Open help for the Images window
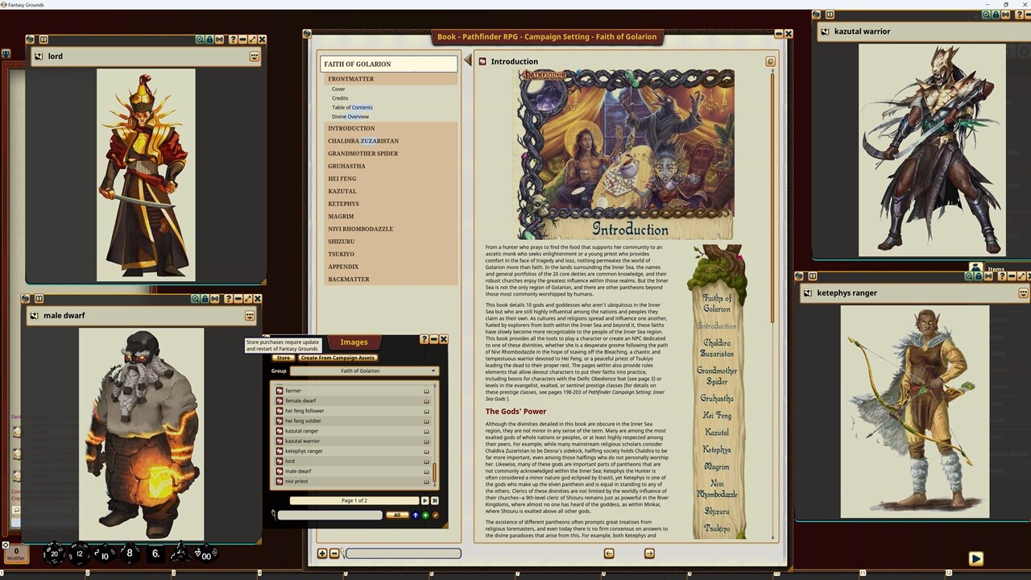This screenshot has height=580, width=1031. tap(424, 339)
